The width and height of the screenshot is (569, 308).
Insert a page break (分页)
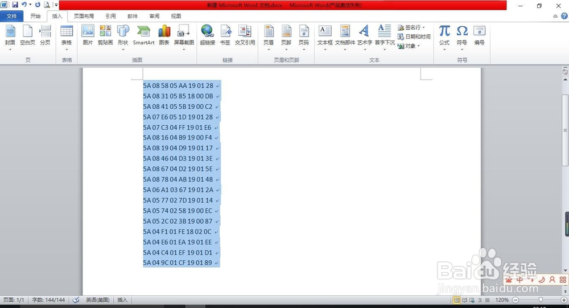coord(45,36)
